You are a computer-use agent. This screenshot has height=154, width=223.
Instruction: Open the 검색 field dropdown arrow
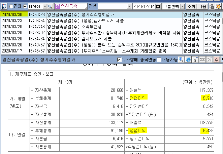click(129, 6)
